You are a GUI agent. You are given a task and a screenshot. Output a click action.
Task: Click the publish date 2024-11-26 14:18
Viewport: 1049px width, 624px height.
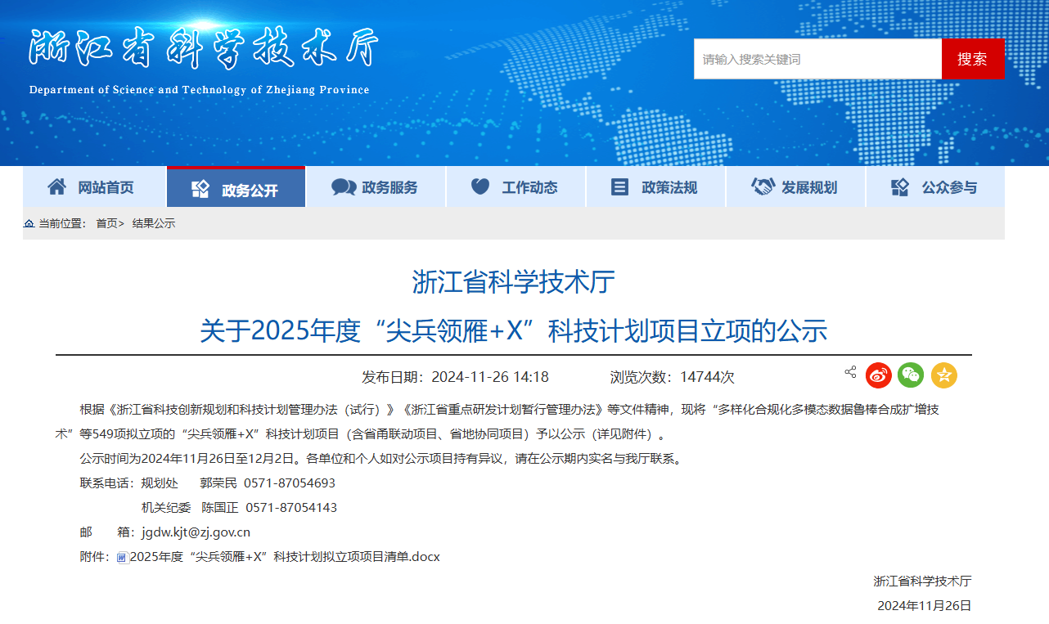coord(490,377)
